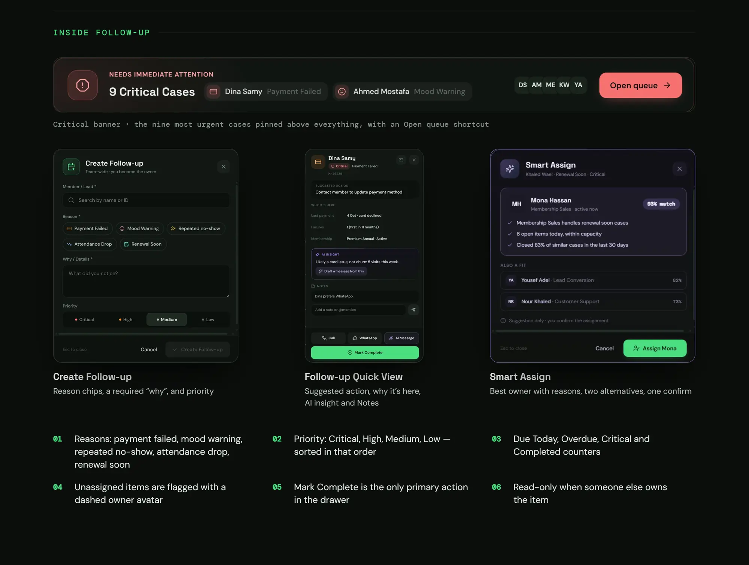Confirm with Assign Mona button

[x=655, y=348]
